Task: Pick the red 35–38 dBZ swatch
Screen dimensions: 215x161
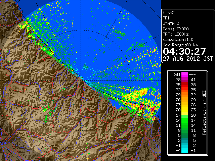Action: (185, 85)
